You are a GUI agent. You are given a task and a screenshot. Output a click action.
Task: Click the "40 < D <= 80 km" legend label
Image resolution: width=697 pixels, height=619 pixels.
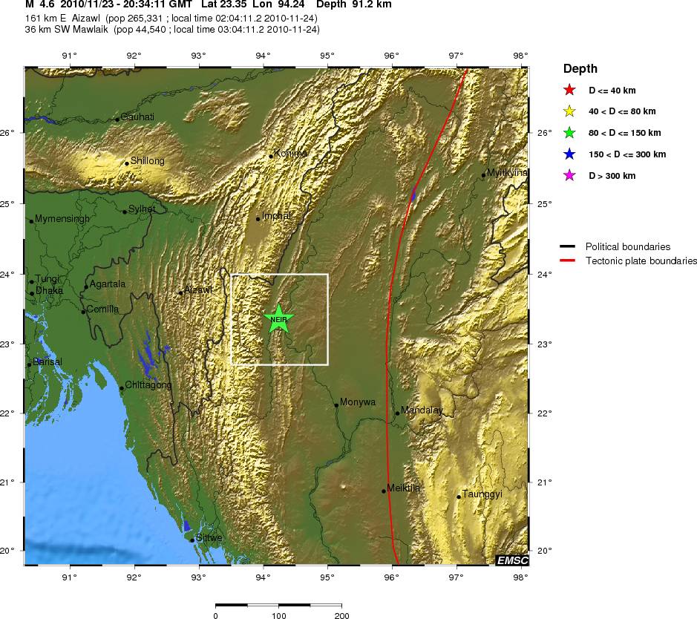coord(622,111)
